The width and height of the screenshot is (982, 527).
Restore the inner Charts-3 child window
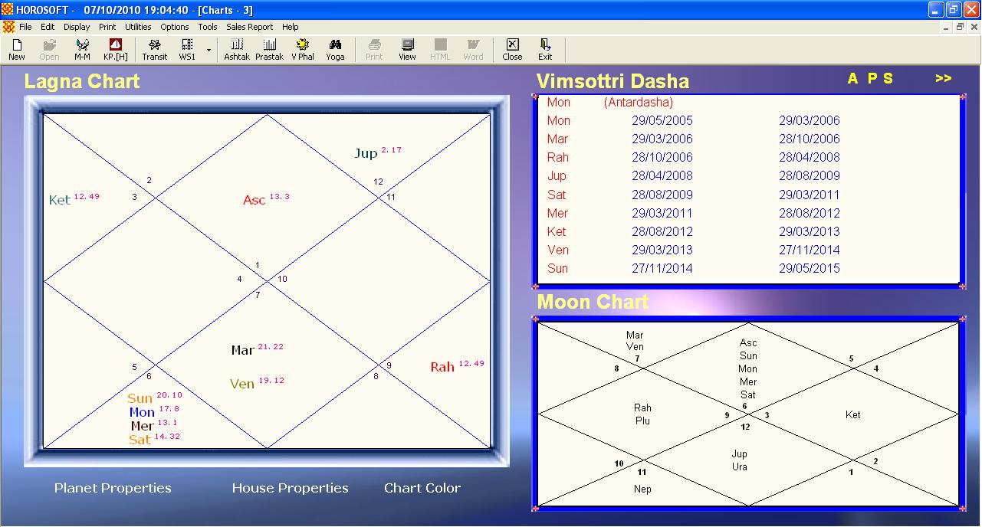point(959,27)
